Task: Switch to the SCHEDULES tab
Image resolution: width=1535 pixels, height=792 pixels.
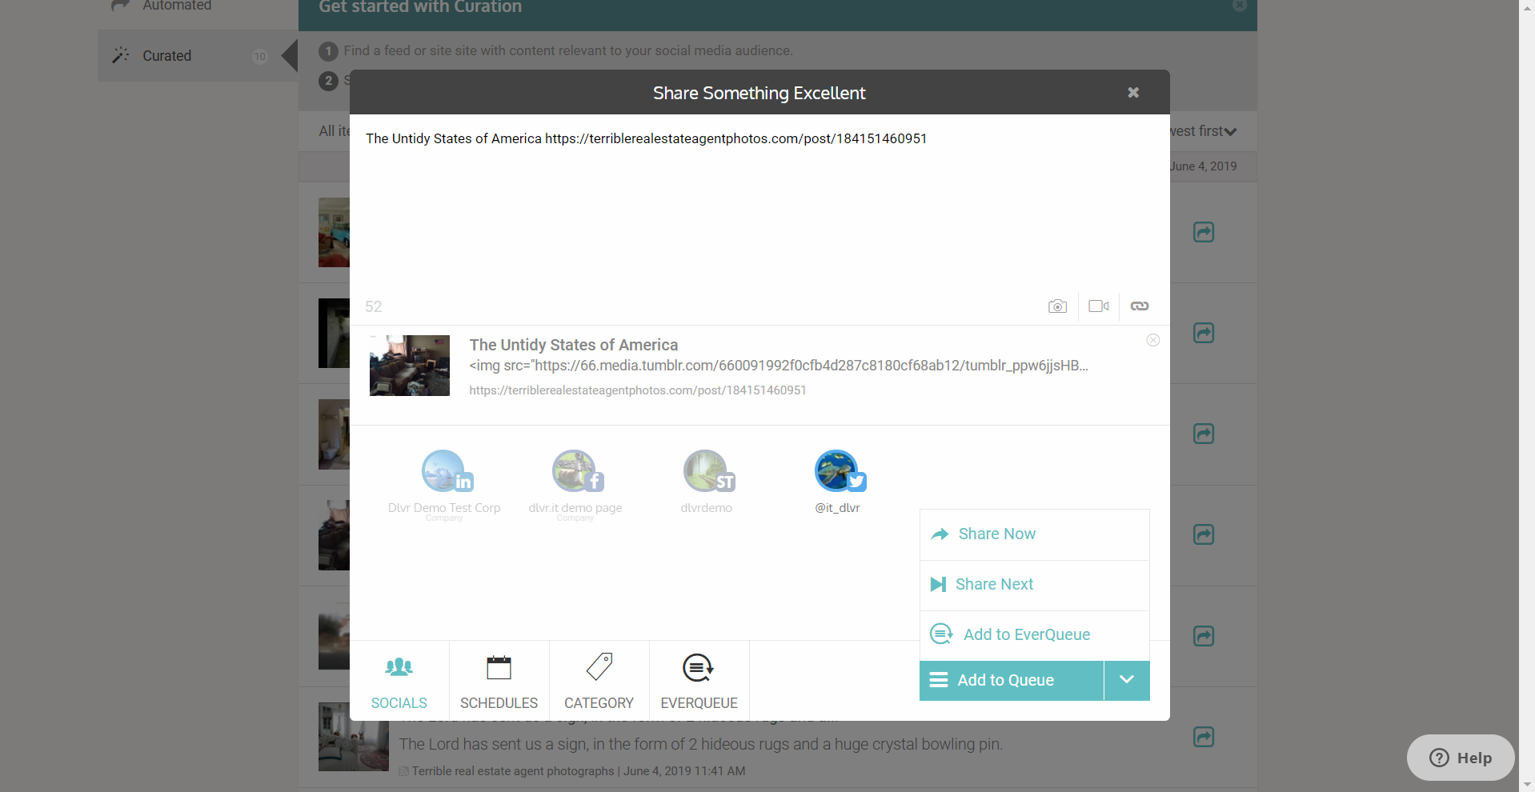Action: [499, 681]
